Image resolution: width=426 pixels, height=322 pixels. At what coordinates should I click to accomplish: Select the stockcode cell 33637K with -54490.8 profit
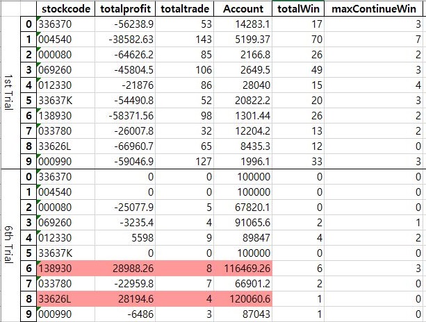[65, 101]
